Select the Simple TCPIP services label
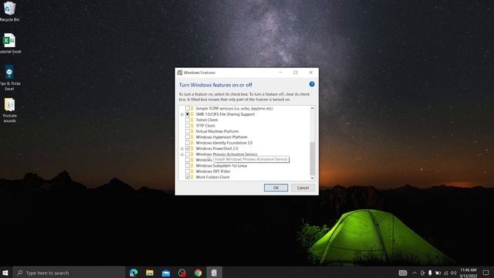 pos(234,108)
